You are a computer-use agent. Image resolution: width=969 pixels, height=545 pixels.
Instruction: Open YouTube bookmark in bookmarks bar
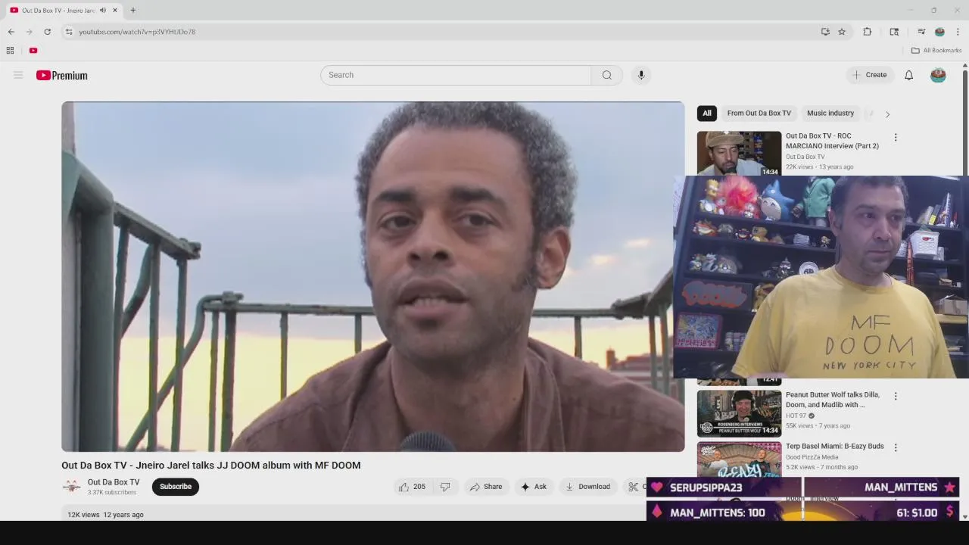point(33,51)
